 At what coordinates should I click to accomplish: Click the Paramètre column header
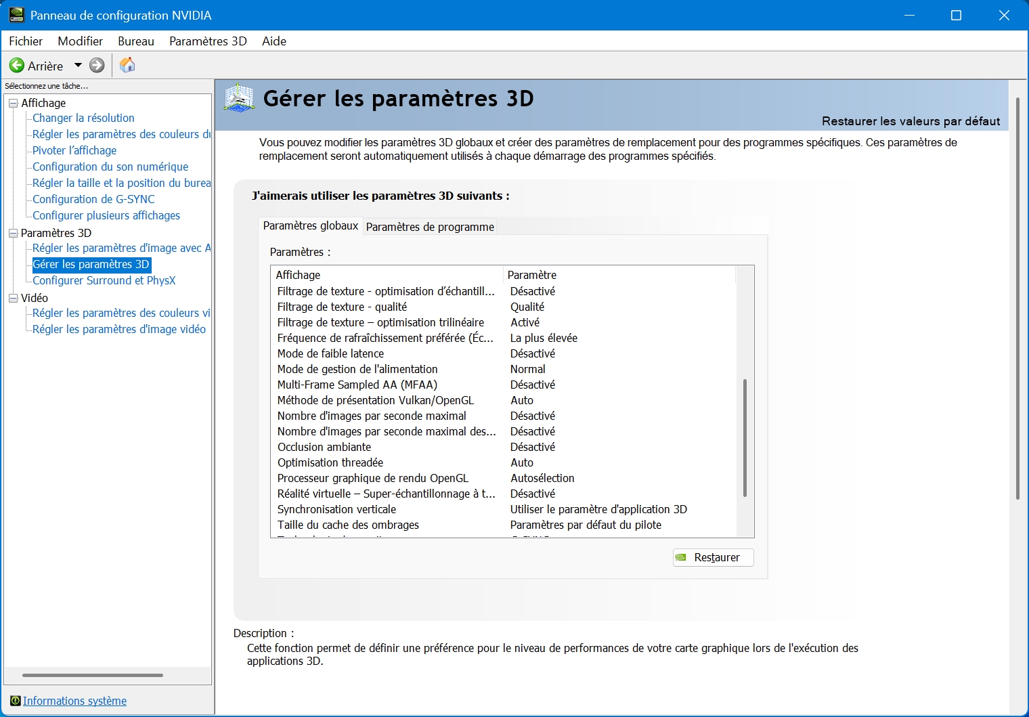(x=619, y=275)
